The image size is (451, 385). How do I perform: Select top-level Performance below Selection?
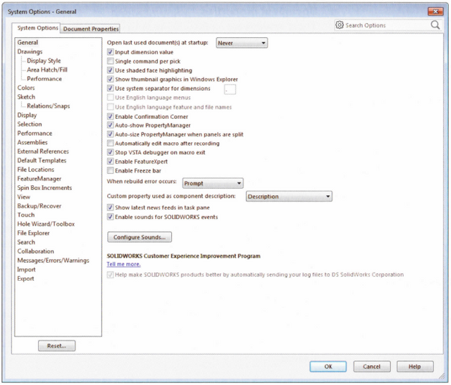click(x=35, y=133)
